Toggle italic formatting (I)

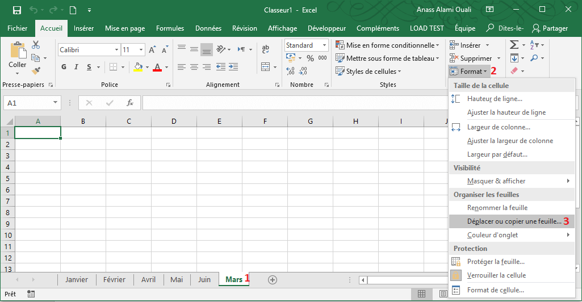coord(77,67)
